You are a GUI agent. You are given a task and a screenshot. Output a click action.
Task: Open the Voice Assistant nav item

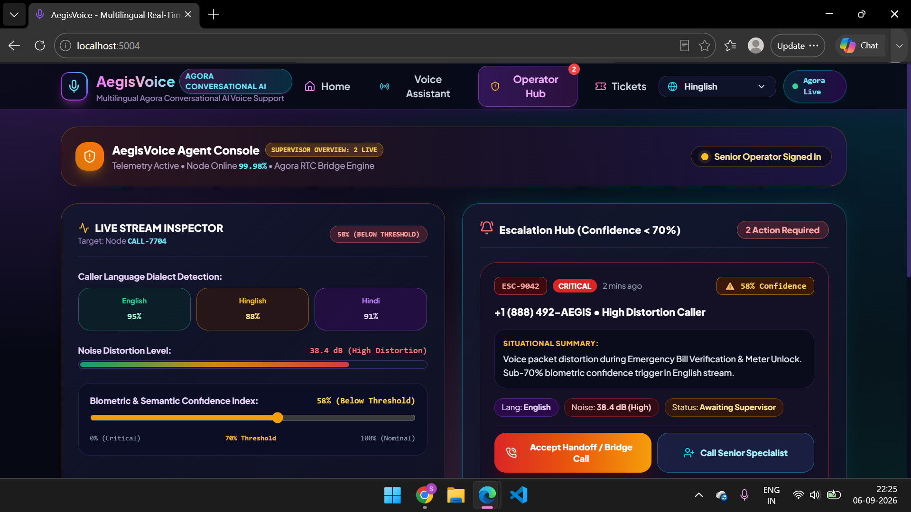click(415, 86)
